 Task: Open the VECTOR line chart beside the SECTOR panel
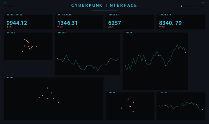click(x=88, y=54)
